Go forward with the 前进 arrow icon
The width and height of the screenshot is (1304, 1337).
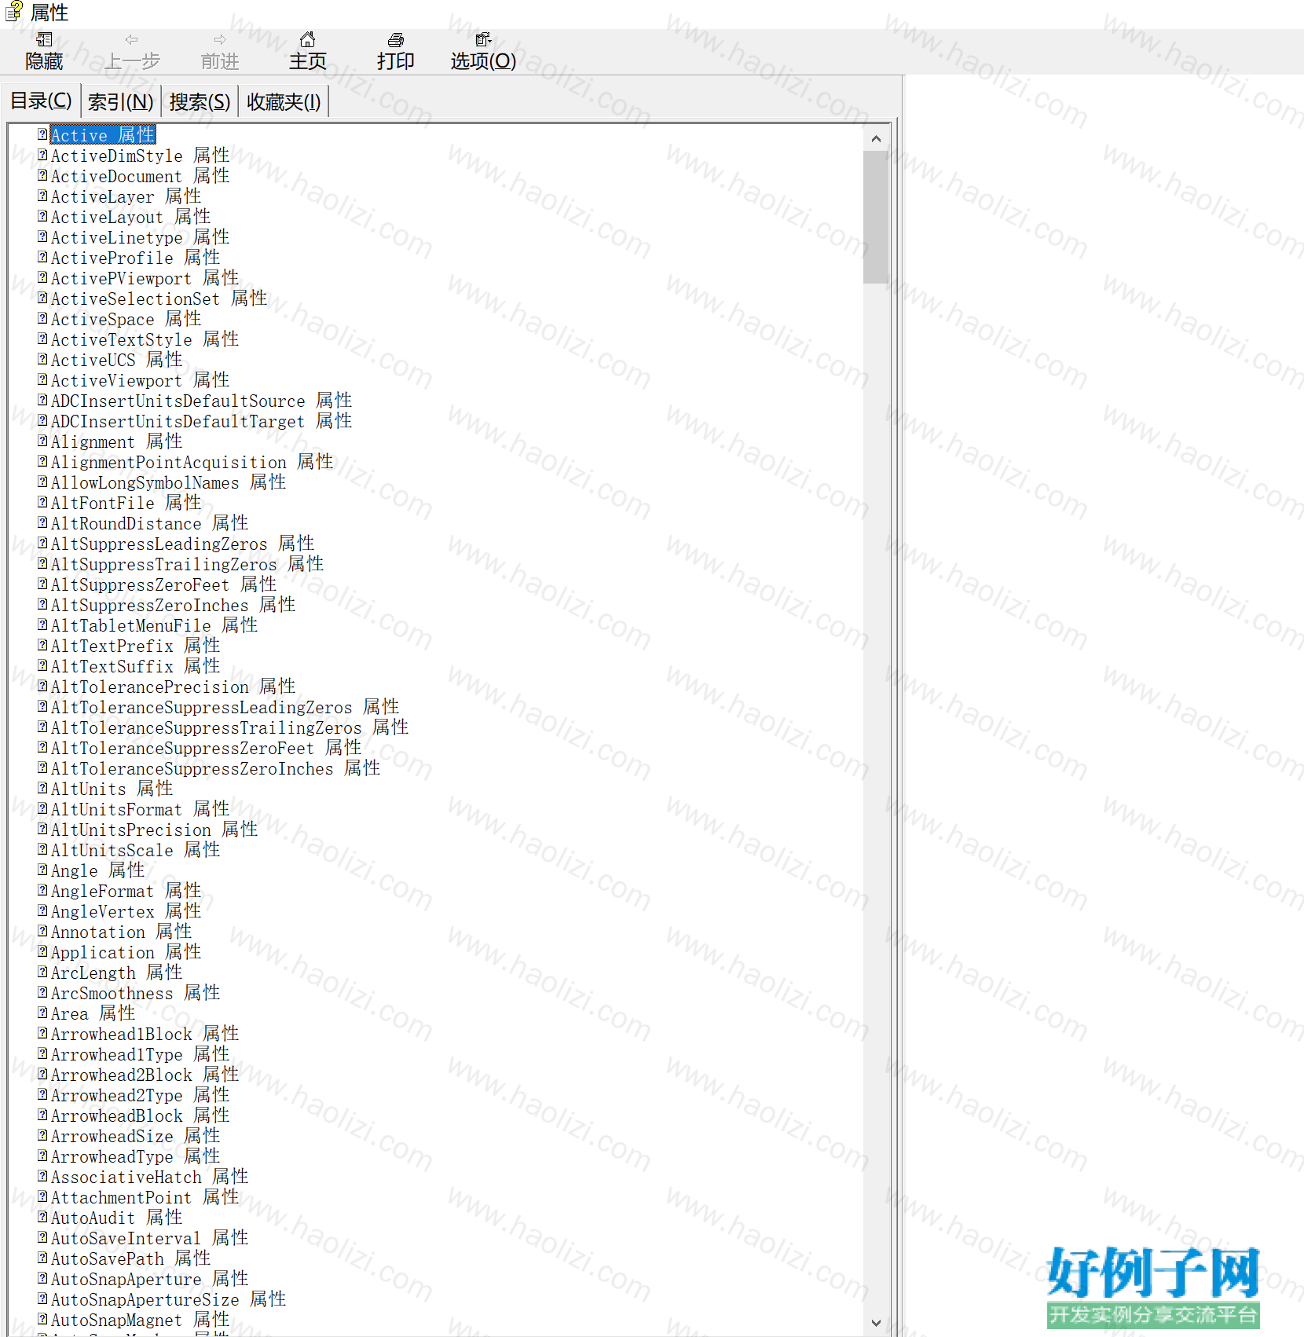[220, 40]
